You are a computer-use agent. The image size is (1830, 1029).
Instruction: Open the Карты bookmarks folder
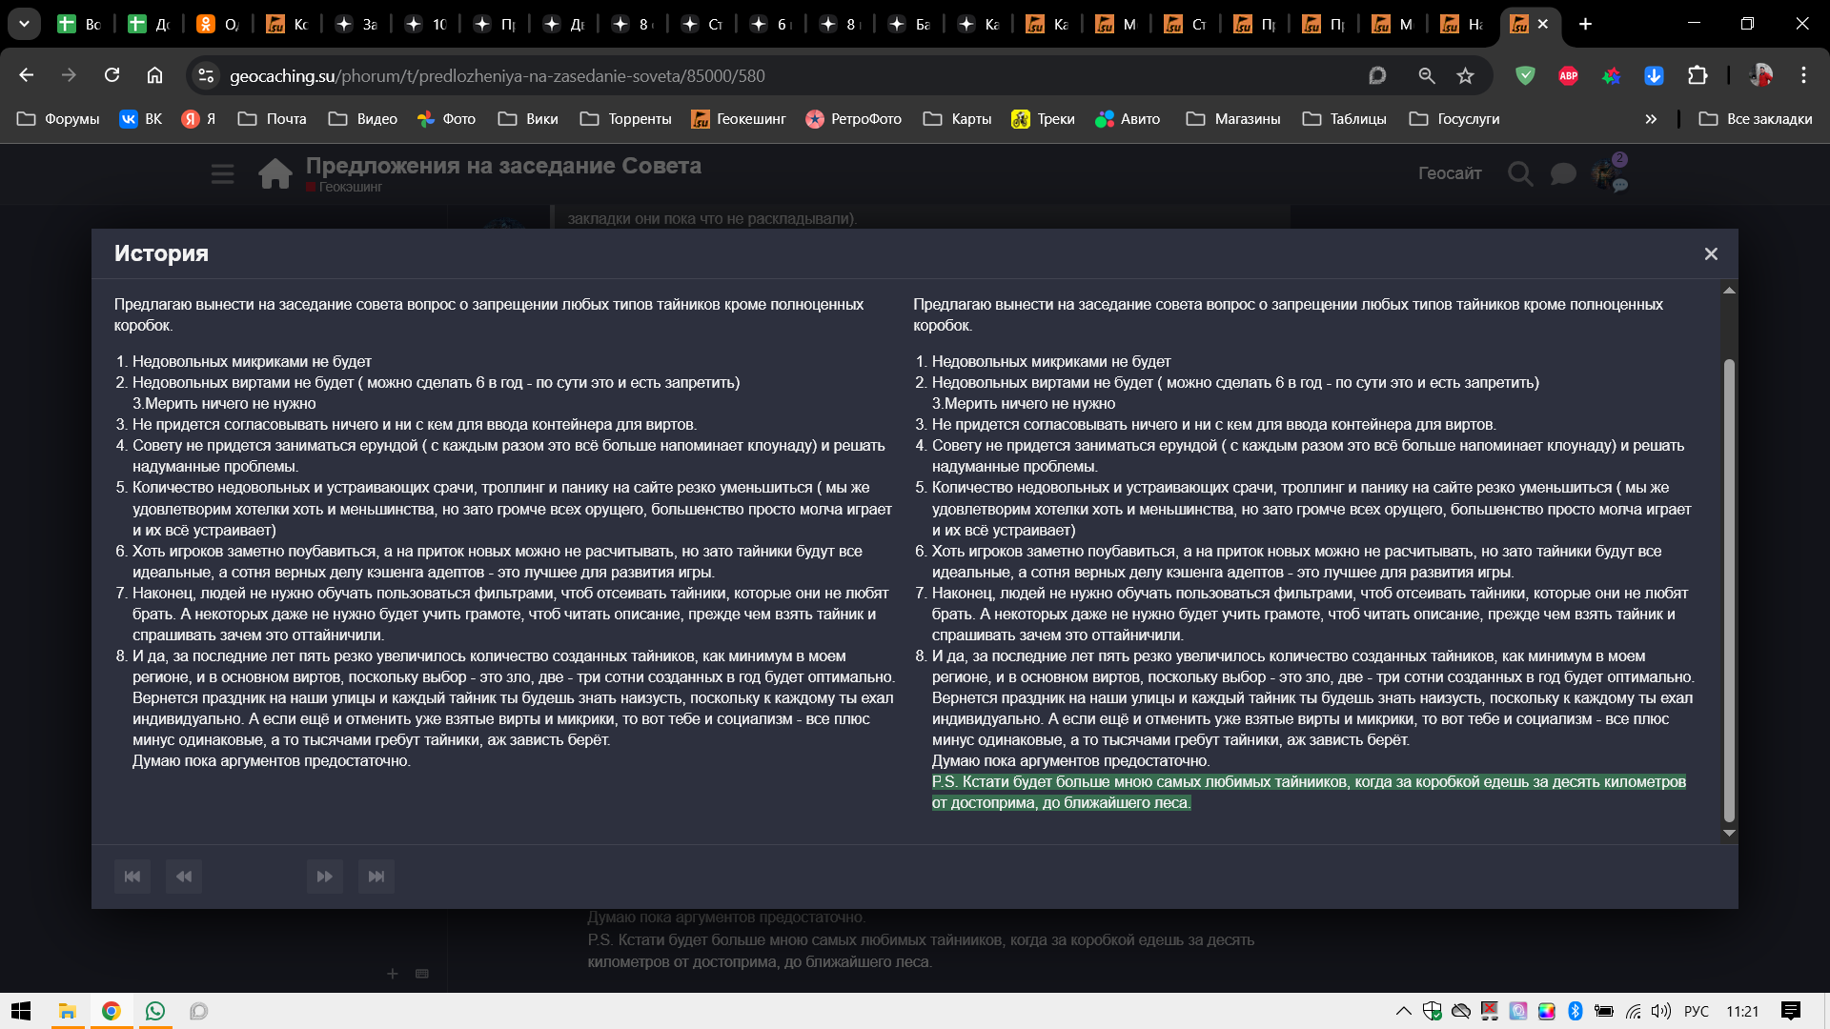click(958, 119)
